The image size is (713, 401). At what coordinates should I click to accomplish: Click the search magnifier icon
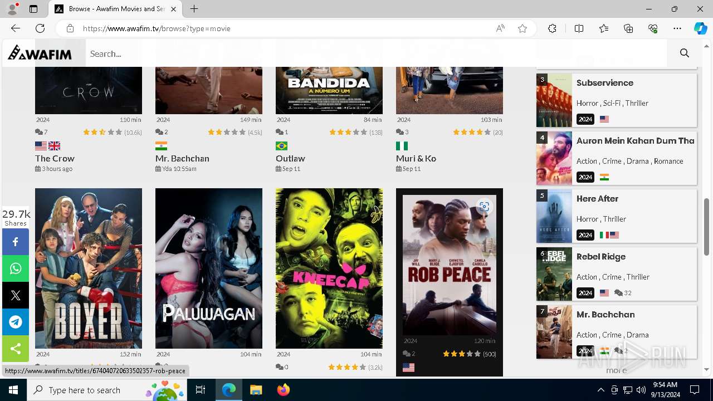(685, 53)
